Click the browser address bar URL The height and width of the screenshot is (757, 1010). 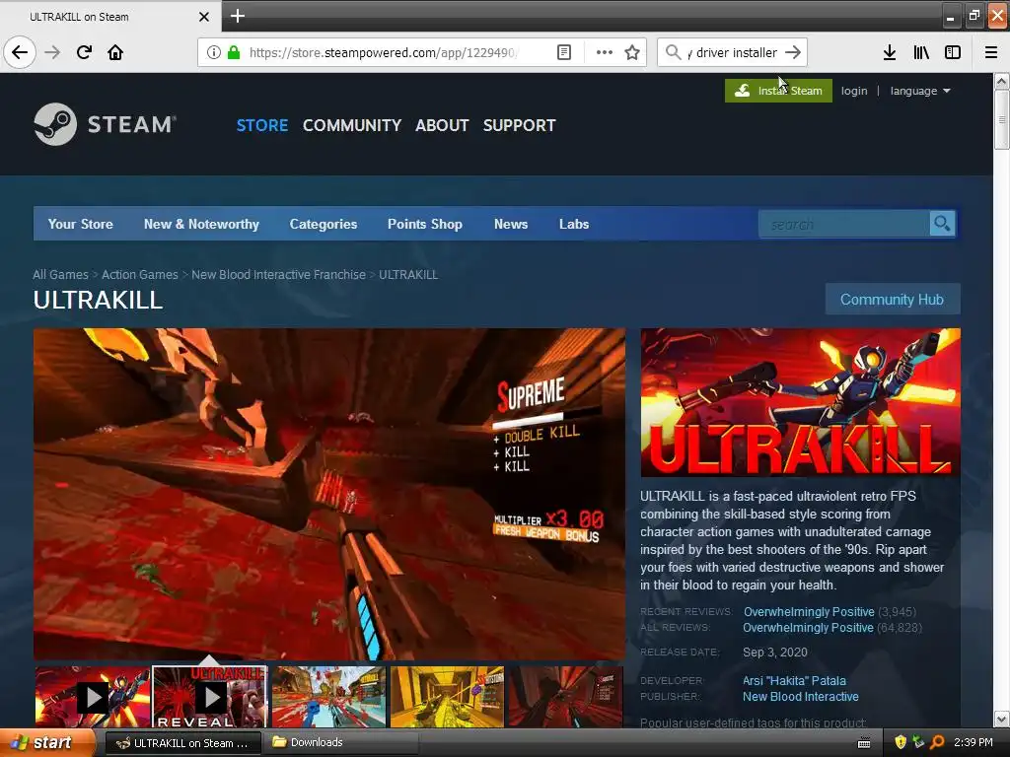coord(384,52)
